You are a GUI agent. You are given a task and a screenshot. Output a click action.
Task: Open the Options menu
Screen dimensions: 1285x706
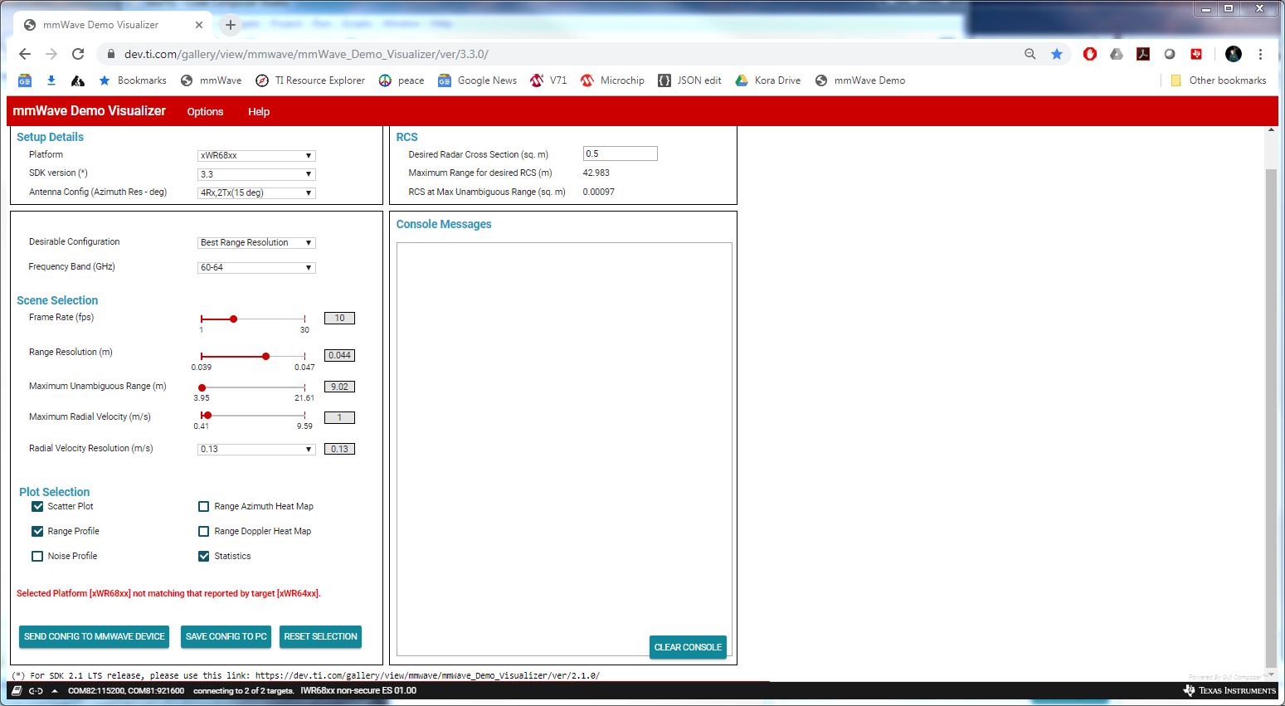click(x=205, y=111)
